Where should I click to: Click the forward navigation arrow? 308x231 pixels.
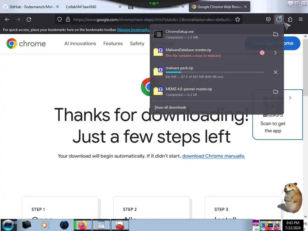18,20
